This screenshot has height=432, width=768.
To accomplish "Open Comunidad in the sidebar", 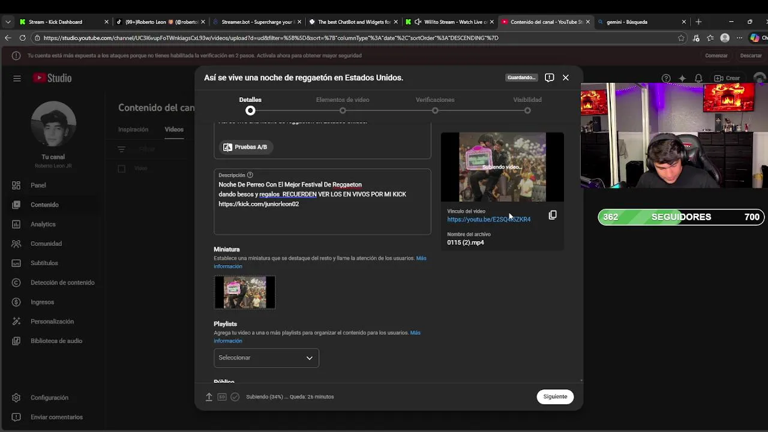I will 46,244.
